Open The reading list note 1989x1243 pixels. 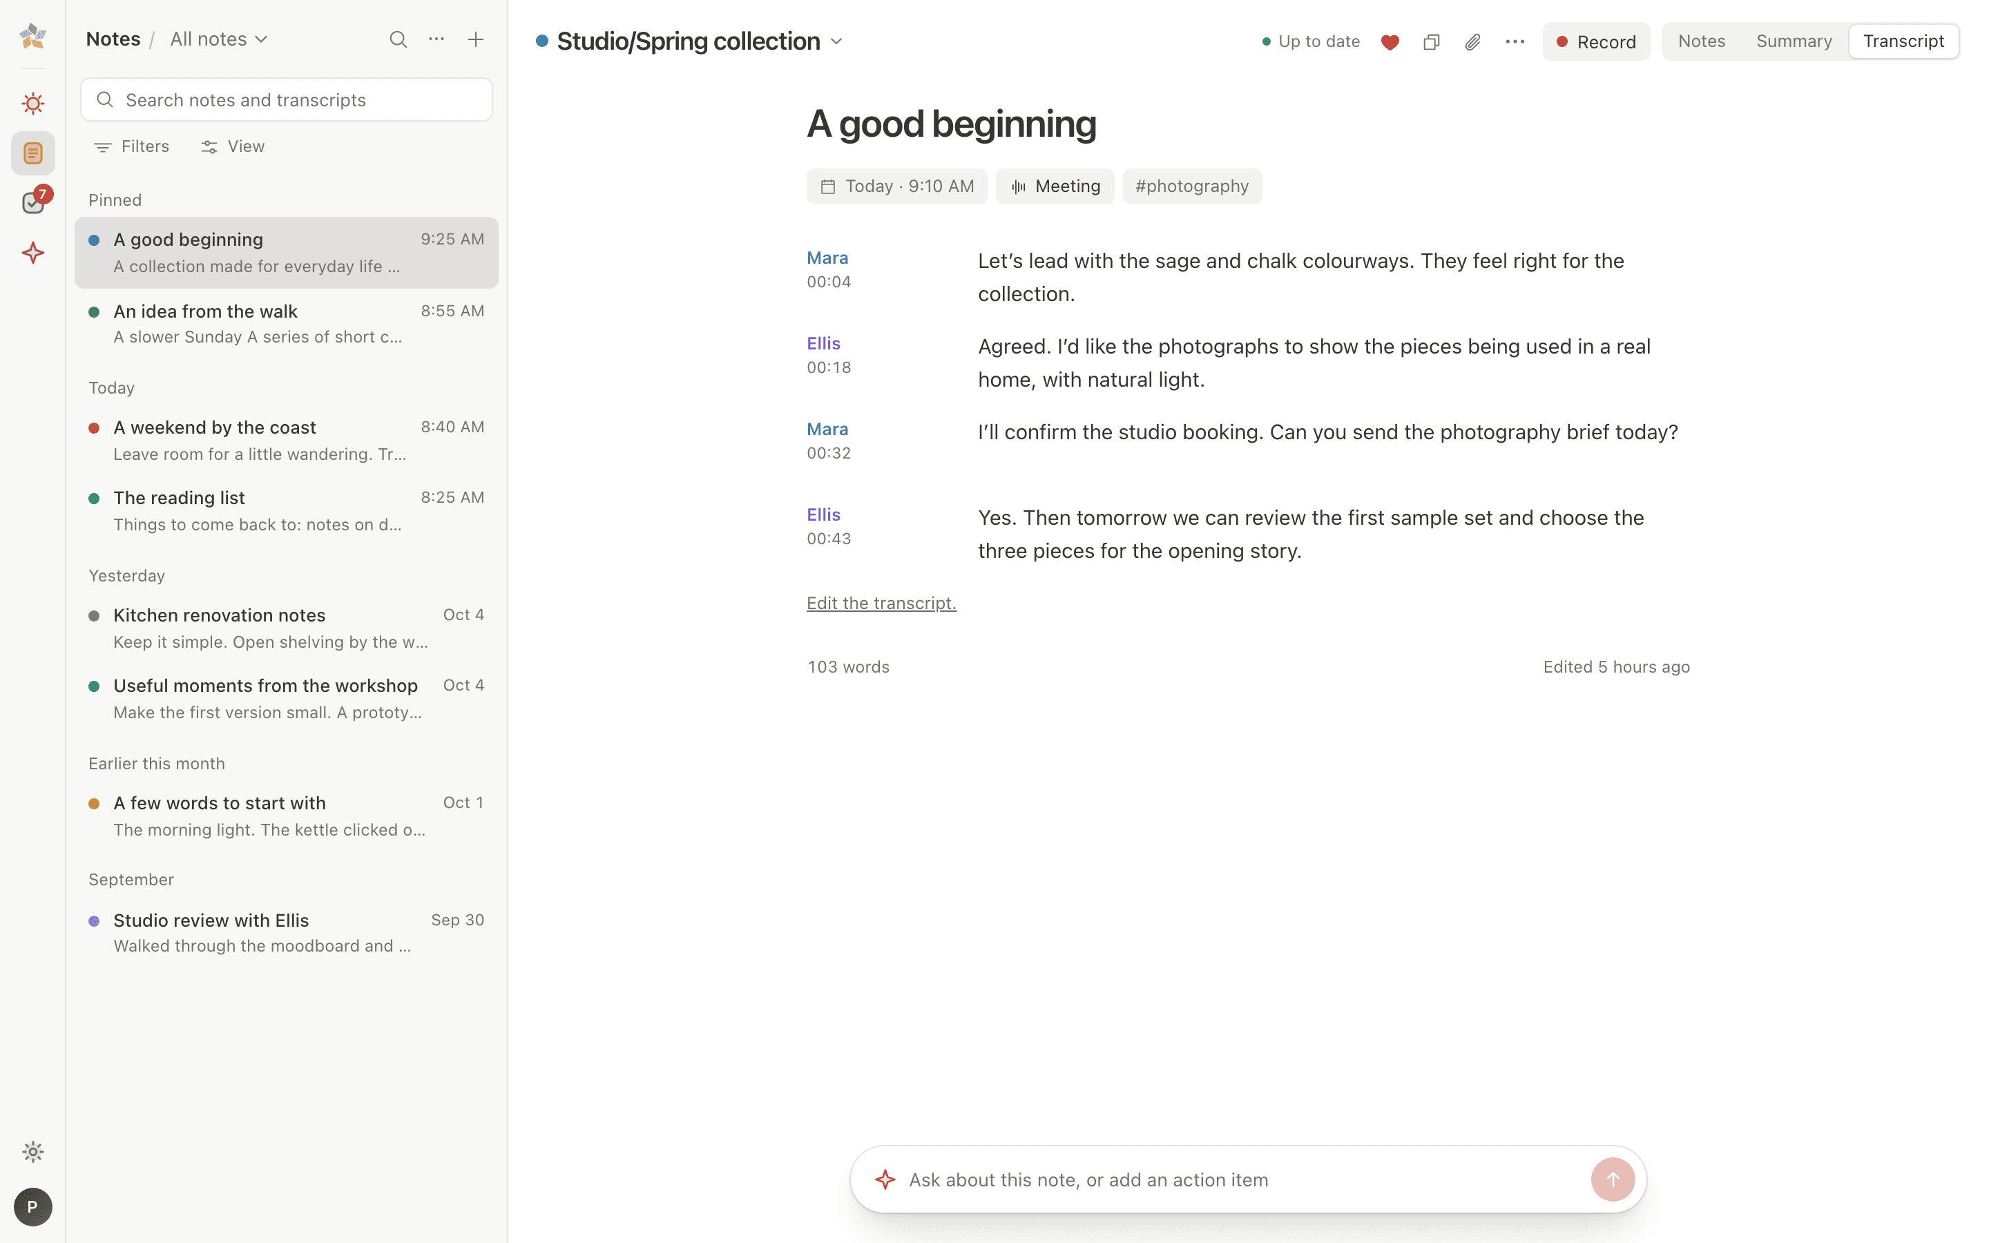[286, 510]
